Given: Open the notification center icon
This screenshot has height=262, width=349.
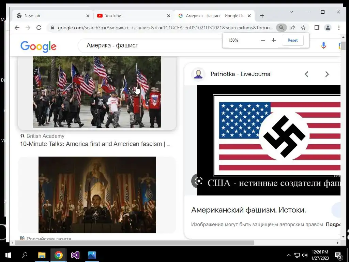Looking at the screenshot, I should (x=338, y=256).
